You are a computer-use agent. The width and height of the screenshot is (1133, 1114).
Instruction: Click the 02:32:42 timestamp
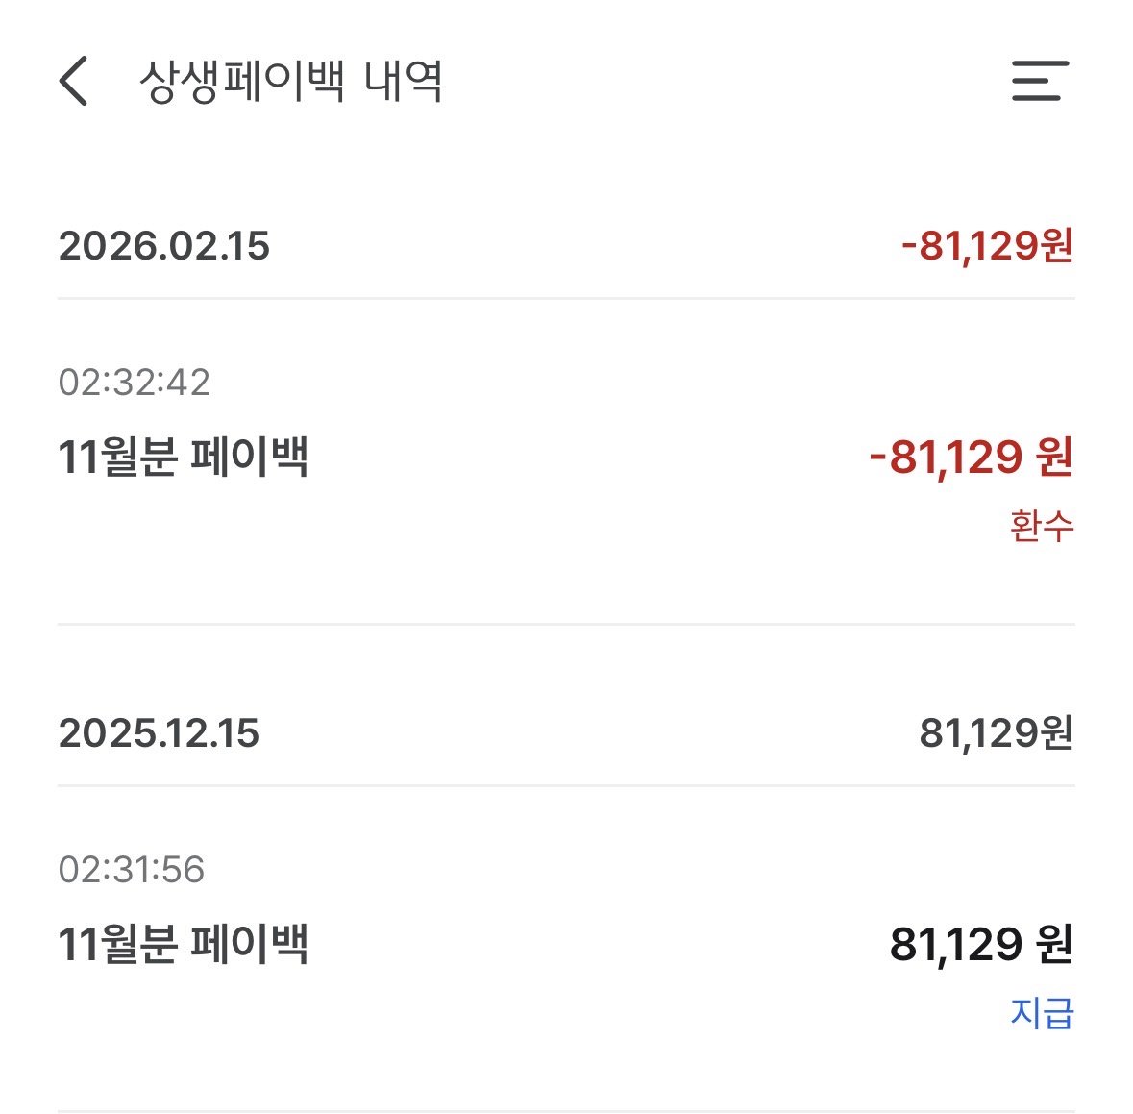pyautogui.click(x=134, y=383)
